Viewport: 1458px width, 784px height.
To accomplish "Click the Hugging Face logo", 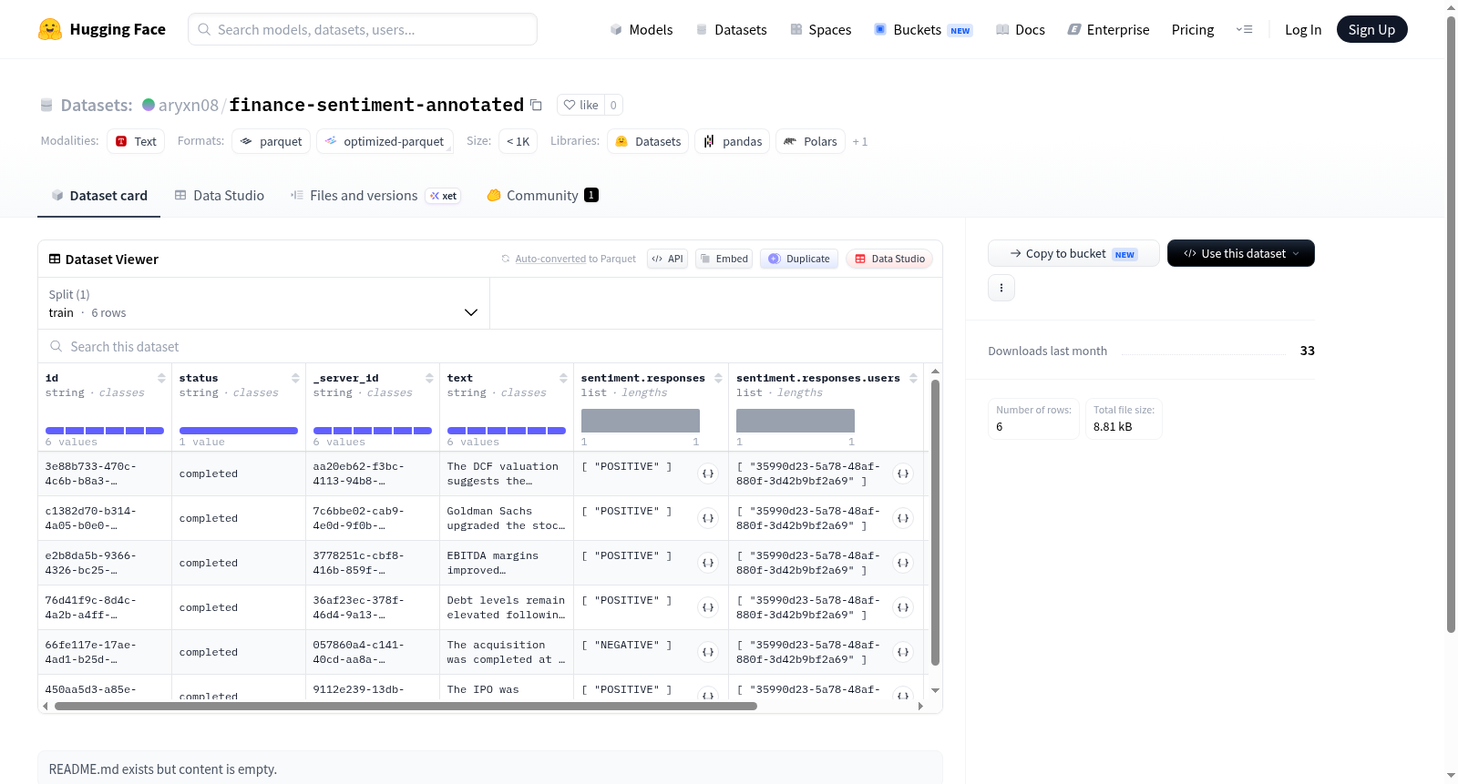I will (x=102, y=29).
